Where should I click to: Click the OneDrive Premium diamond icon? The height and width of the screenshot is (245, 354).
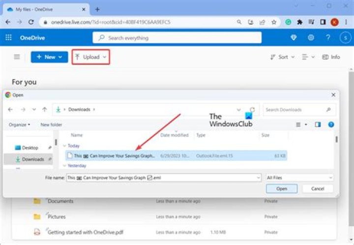(294, 37)
